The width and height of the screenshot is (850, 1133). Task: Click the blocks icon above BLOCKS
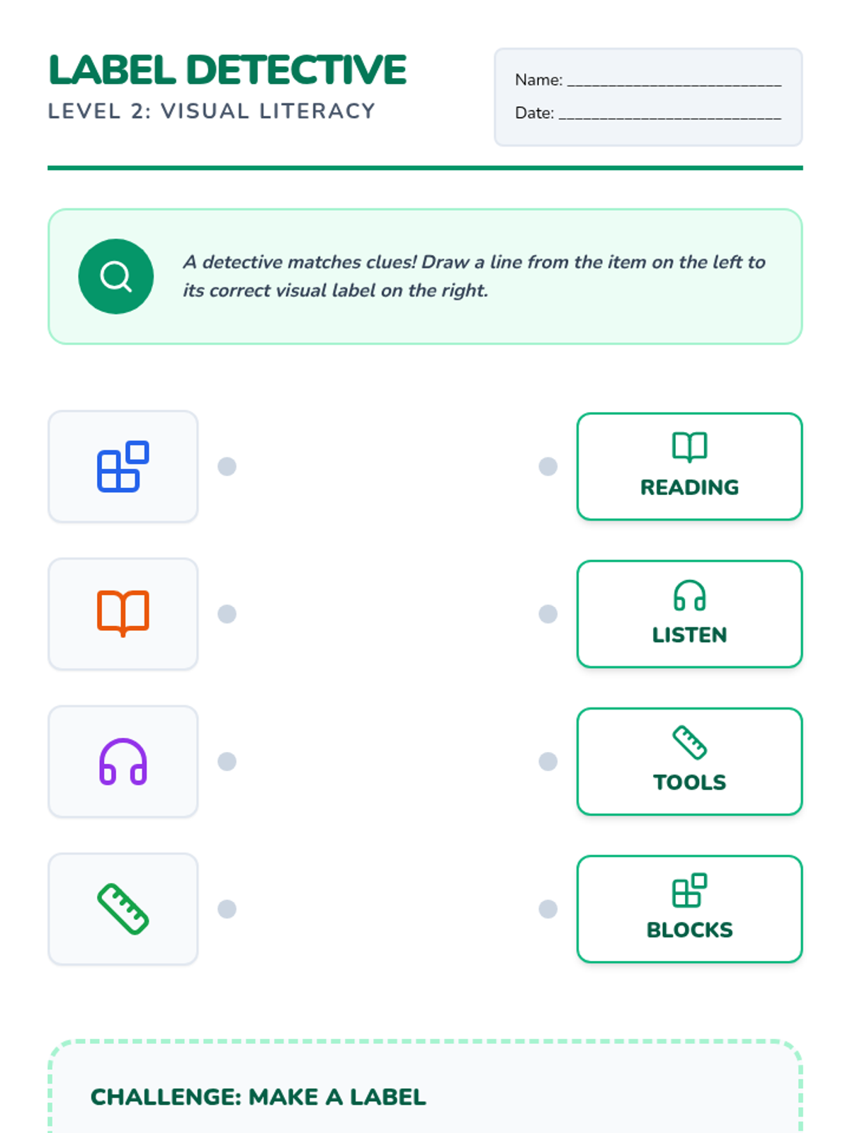[689, 890]
